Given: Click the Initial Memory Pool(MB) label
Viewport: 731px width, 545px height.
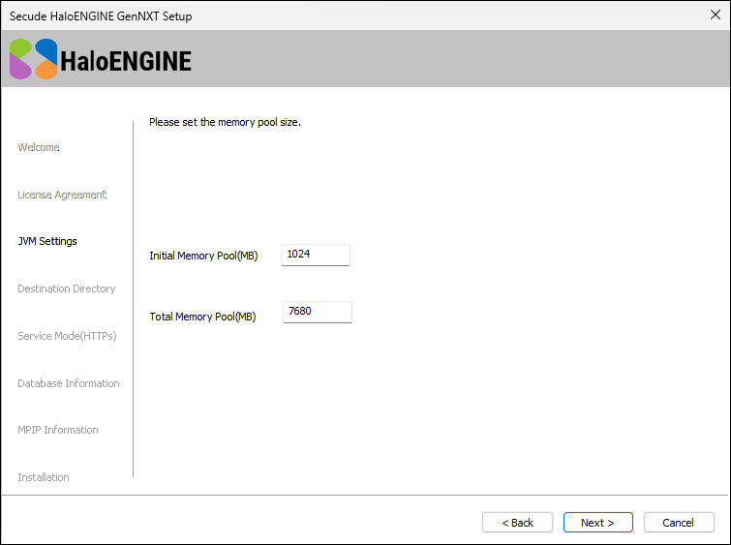Looking at the screenshot, I should 203,256.
